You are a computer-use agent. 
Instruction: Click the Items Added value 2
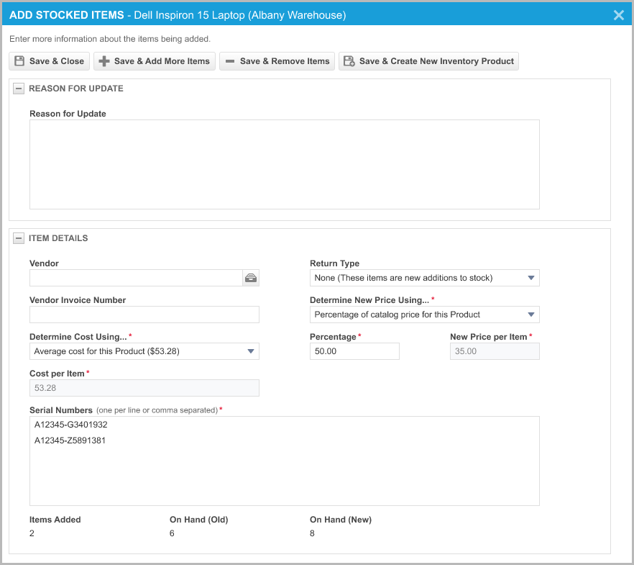coord(32,533)
